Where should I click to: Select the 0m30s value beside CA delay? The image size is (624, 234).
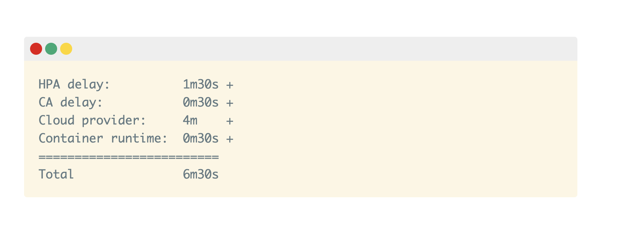(x=200, y=102)
